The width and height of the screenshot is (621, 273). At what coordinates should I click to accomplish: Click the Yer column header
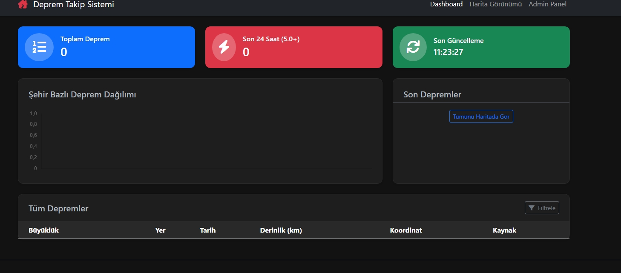161,230
